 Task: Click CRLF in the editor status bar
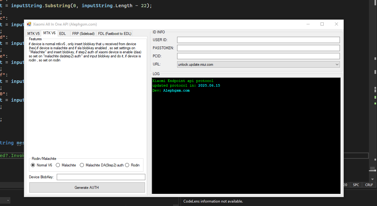pyautogui.click(x=369, y=185)
